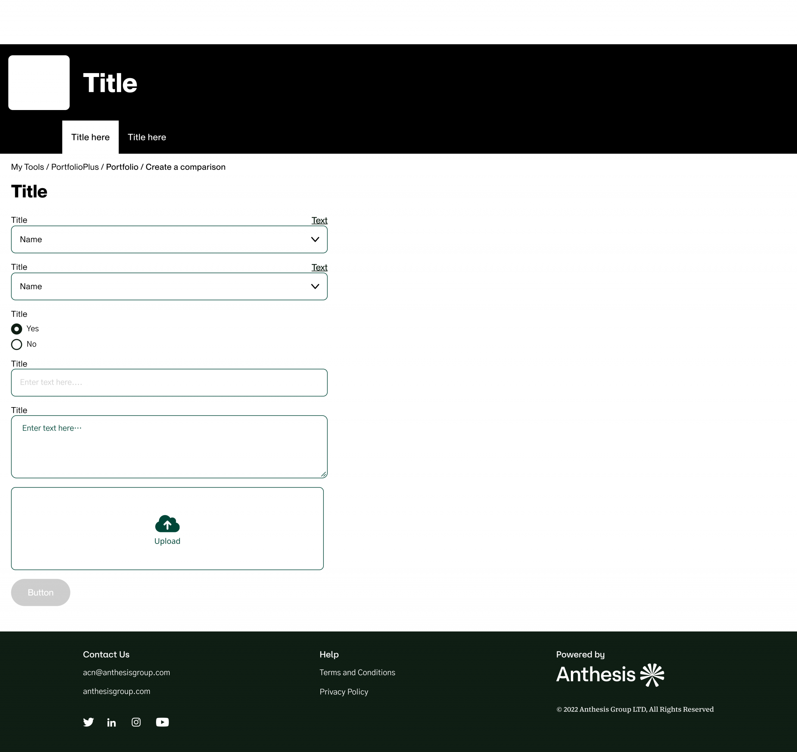Click the Anthesis logo in footer
This screenshot has width=797, height=752.
tap(610, 675)
